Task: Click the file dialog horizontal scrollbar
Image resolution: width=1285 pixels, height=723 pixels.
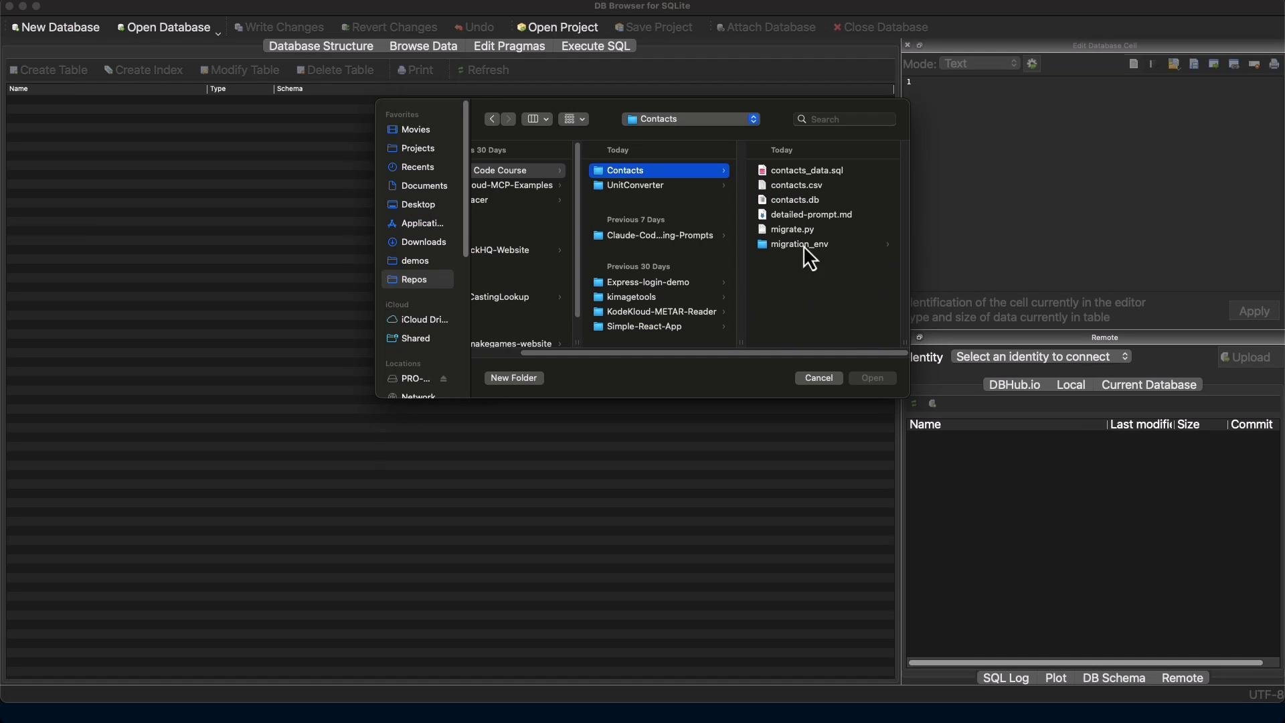Action: coord(713,353)
